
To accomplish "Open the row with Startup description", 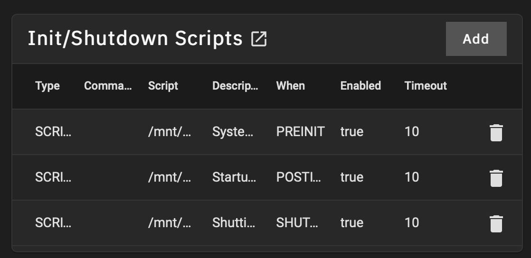I will (234, 177).
